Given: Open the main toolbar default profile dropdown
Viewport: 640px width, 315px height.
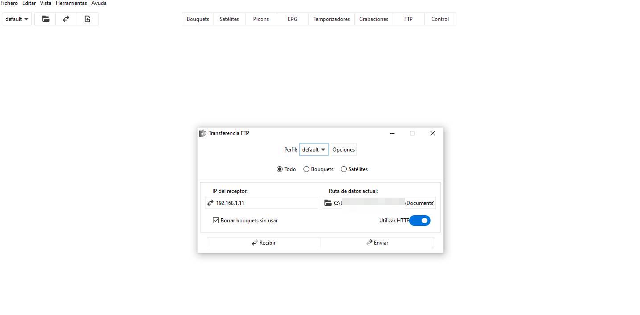Looking at the screenshot, I should (17, 19).
